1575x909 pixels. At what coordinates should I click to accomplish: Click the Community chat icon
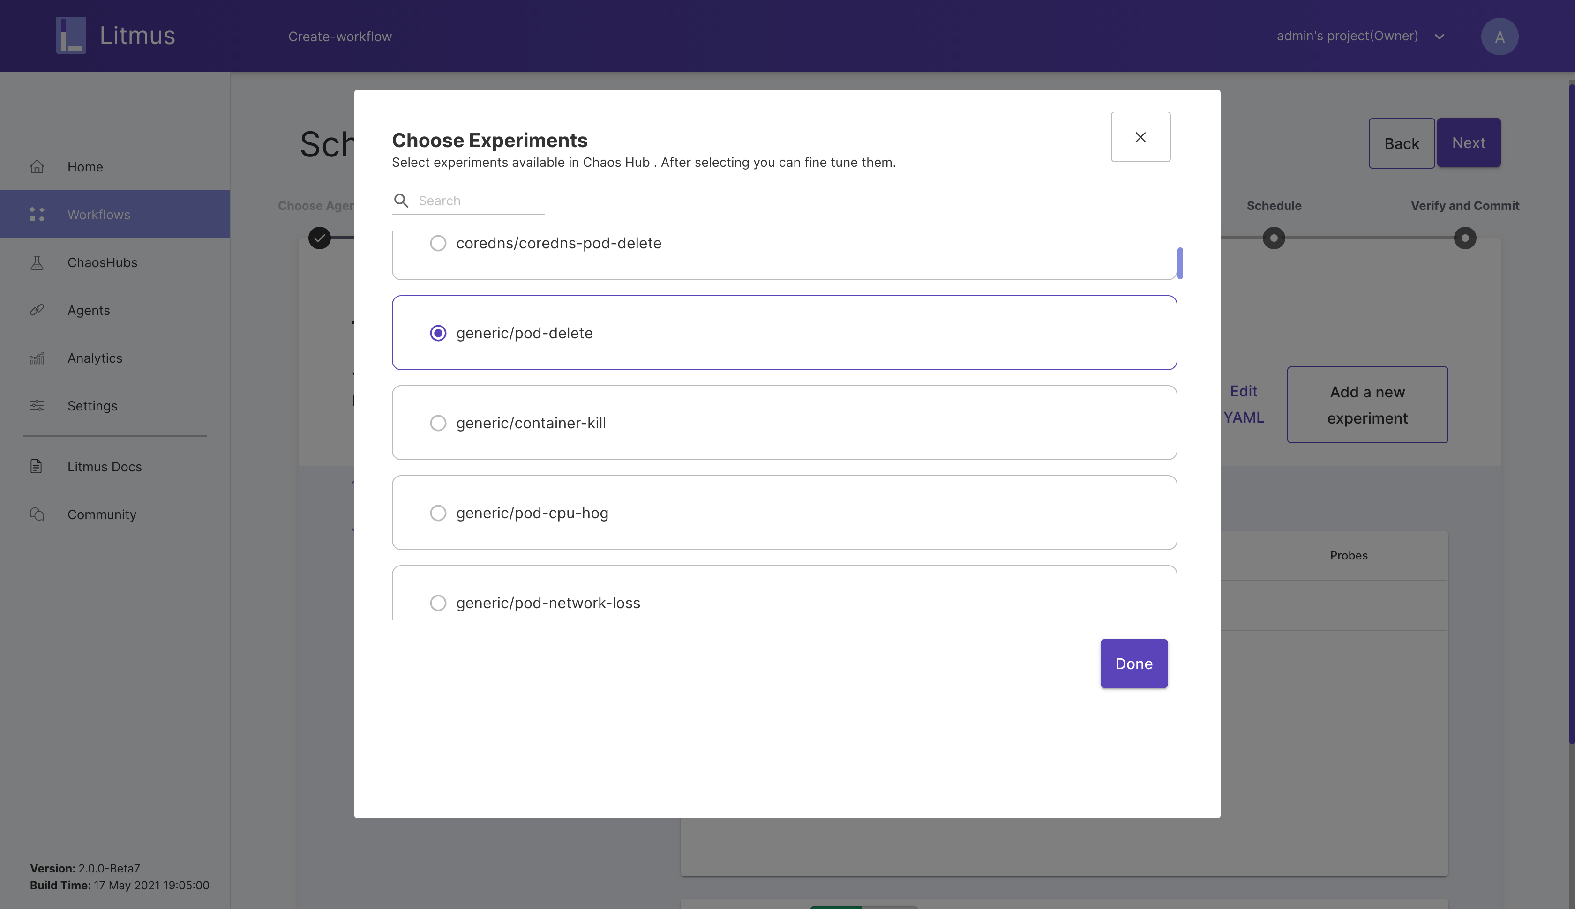click(37, 514)
